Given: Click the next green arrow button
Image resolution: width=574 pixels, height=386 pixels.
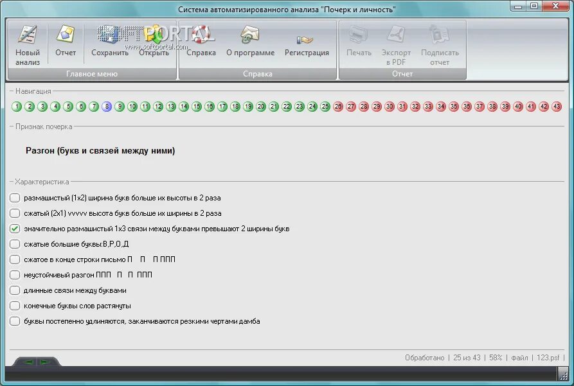Looking at the screenshot, I should tap(46, 362).
